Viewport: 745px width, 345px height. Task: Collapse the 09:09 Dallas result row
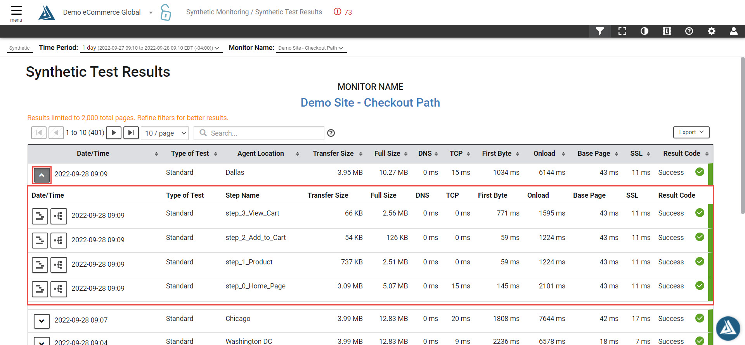[x=42, y=175]
